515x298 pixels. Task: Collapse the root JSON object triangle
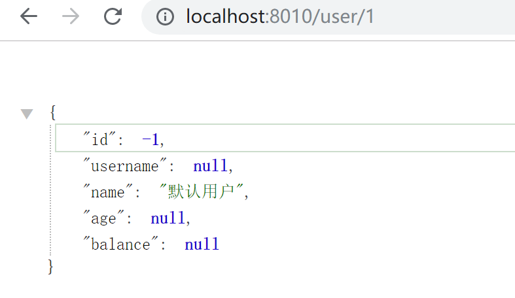click(x=27, y=114)
